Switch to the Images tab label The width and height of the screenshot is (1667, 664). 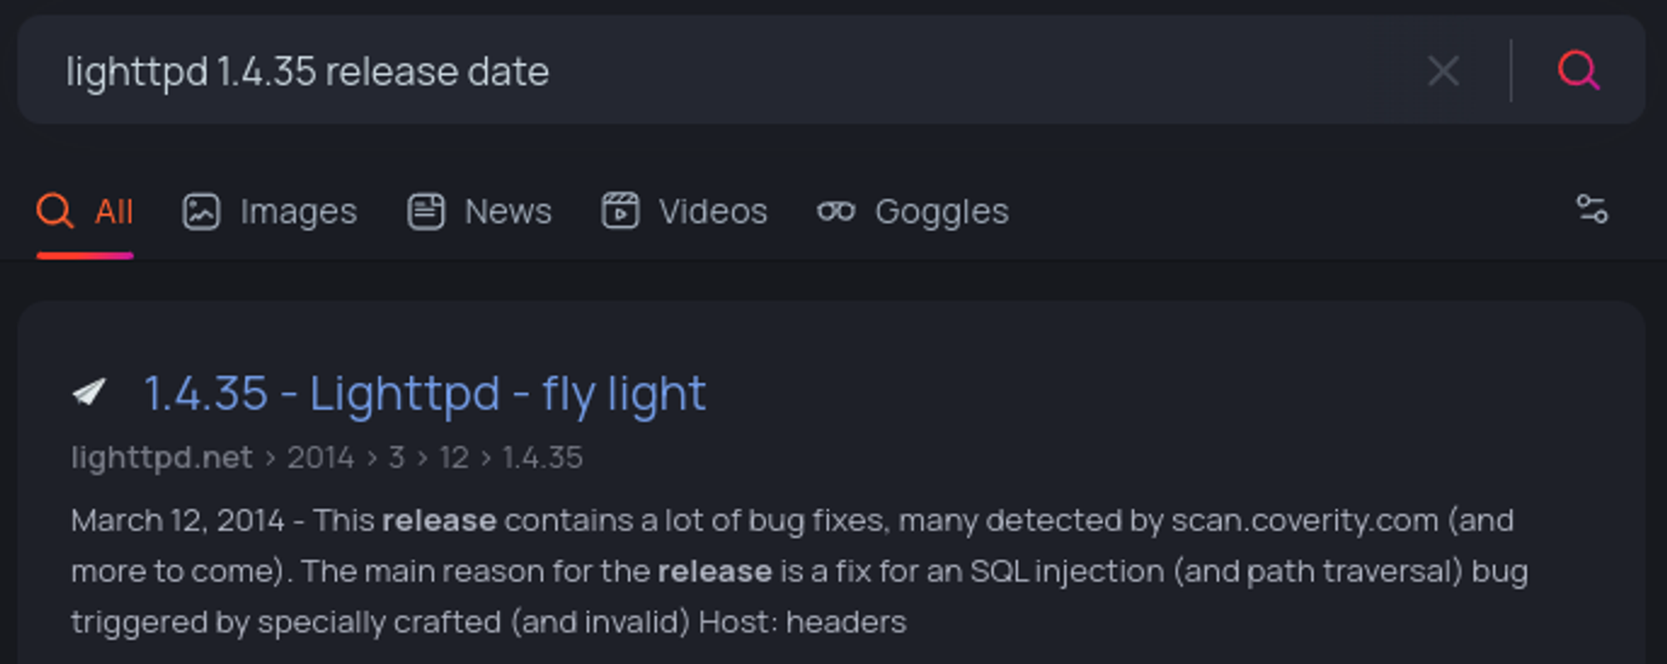pos(298,212)
